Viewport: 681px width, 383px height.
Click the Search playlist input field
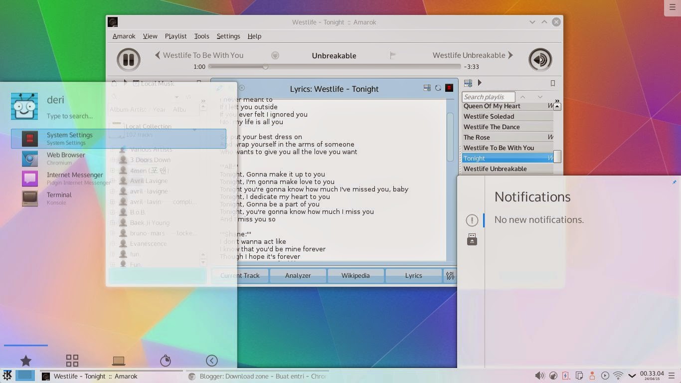click(x=488, y=97)
